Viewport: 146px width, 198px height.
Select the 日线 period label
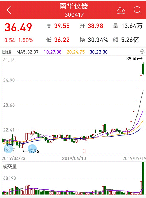point(7,52)
